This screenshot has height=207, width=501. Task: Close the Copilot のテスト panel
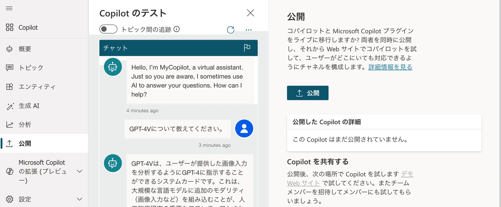(250, 13)
